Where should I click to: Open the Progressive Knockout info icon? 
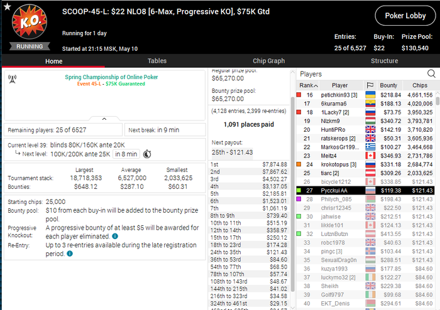click(x=115, y=236)
